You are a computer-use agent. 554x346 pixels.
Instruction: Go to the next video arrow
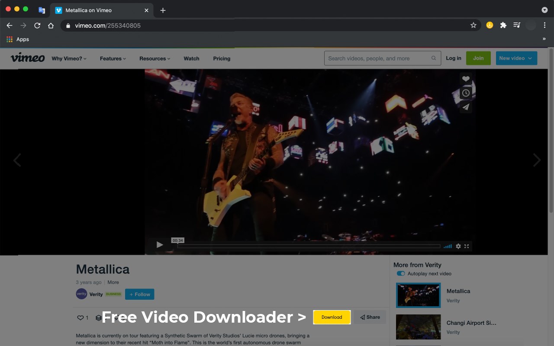[537, 160]
